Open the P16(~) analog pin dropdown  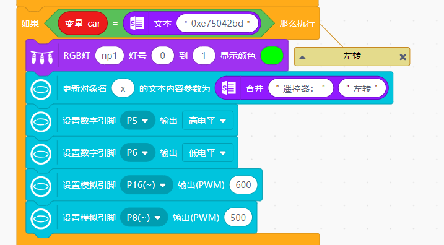(146, 185)
